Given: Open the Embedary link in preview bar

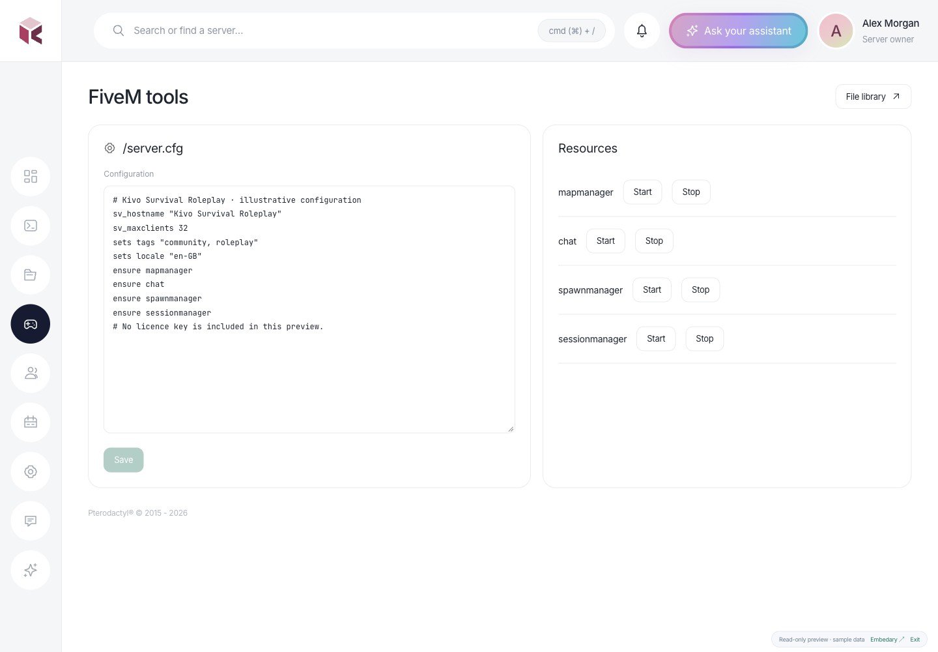Looking at the screenshot, I should (887, 640).
